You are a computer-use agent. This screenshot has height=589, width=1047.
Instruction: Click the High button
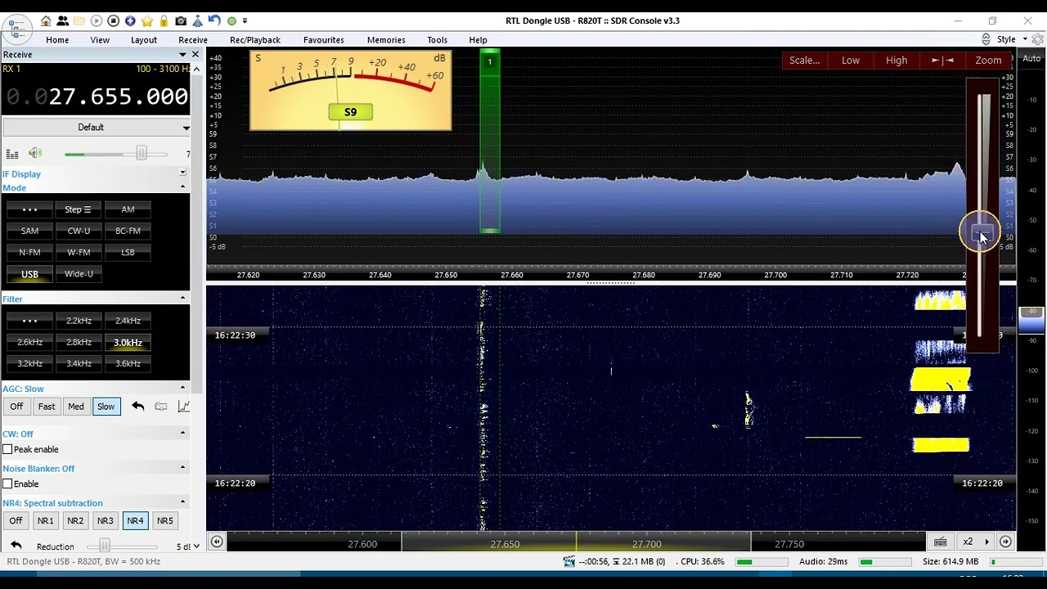pyautogui.click(x=896, y=61)
